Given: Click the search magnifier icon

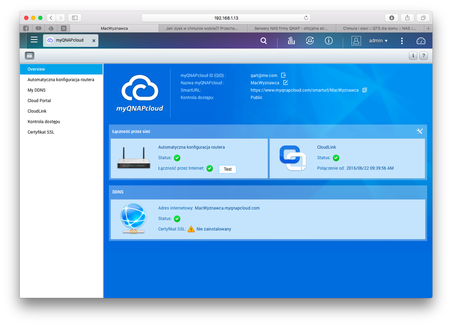Looking at the screenshot, I should click(x=264, y=41).
